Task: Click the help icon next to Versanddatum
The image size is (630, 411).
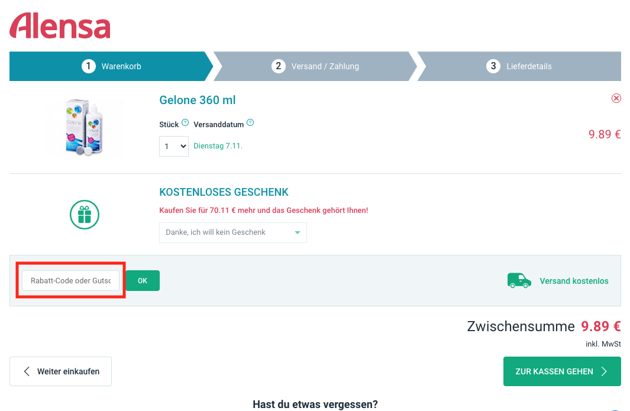Action: click(x=250, y=122)
